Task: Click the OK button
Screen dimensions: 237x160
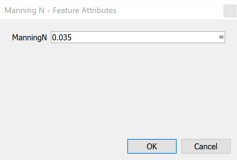Action: coord(152,146)
